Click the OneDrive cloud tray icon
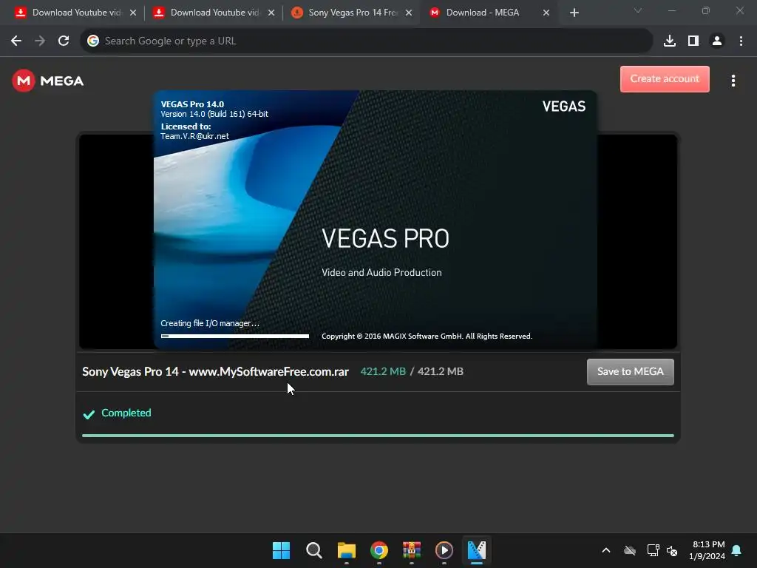 (630, 550)
